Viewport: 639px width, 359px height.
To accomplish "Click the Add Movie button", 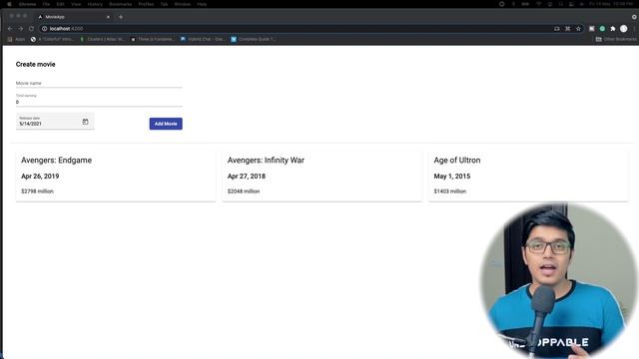I will pos(166,124).
